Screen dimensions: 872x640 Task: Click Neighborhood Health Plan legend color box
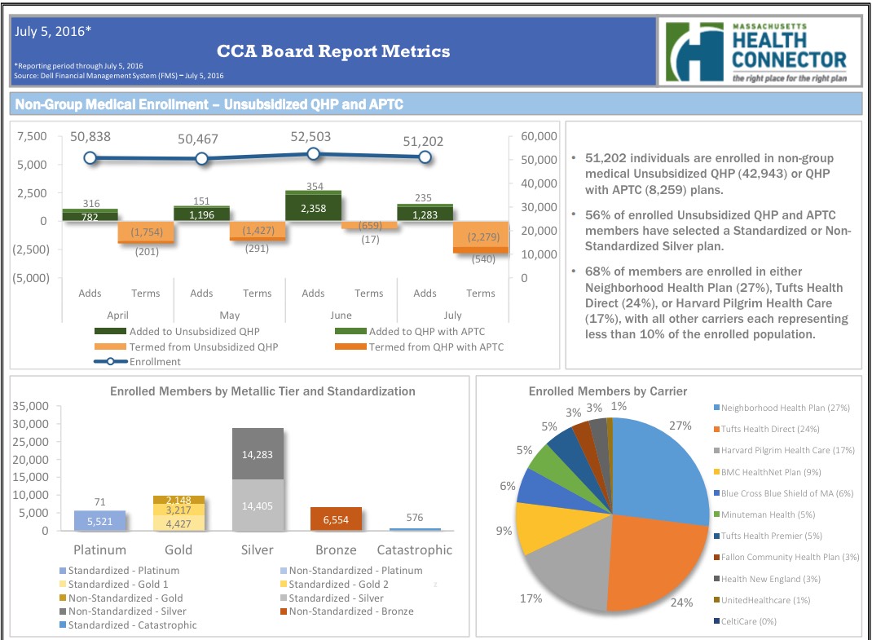pos(716,408)
